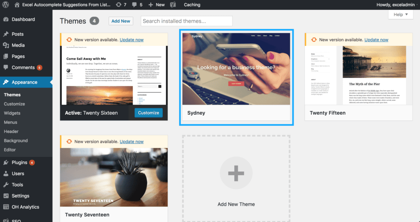Viewport: 420px width, 222px height.
Task: Click into Search installed themes field
Action: click(x=187, y=21)
